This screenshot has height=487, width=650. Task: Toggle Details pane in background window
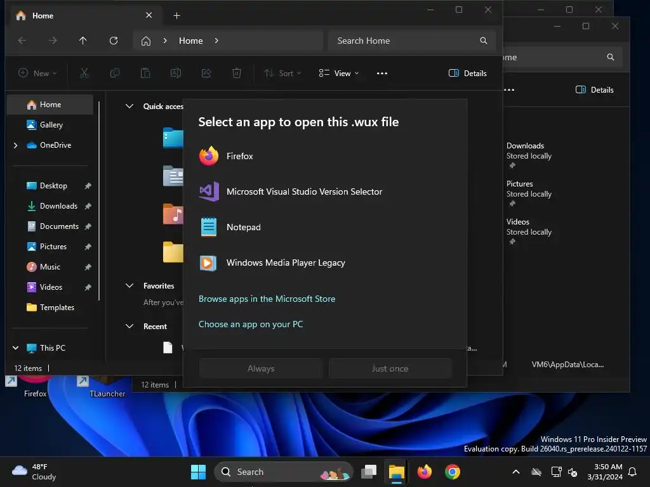tap(594, 90)
